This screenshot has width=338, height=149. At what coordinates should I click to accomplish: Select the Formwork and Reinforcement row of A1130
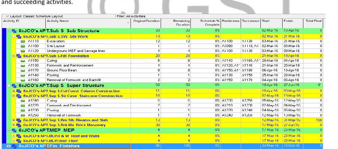point(70,65)
